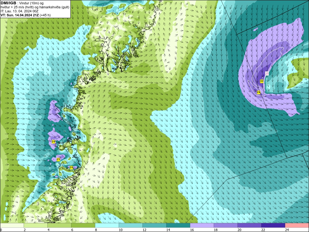Click the legend scale number "20"
This screenshot has width=309, height=232.
(239, 230)
